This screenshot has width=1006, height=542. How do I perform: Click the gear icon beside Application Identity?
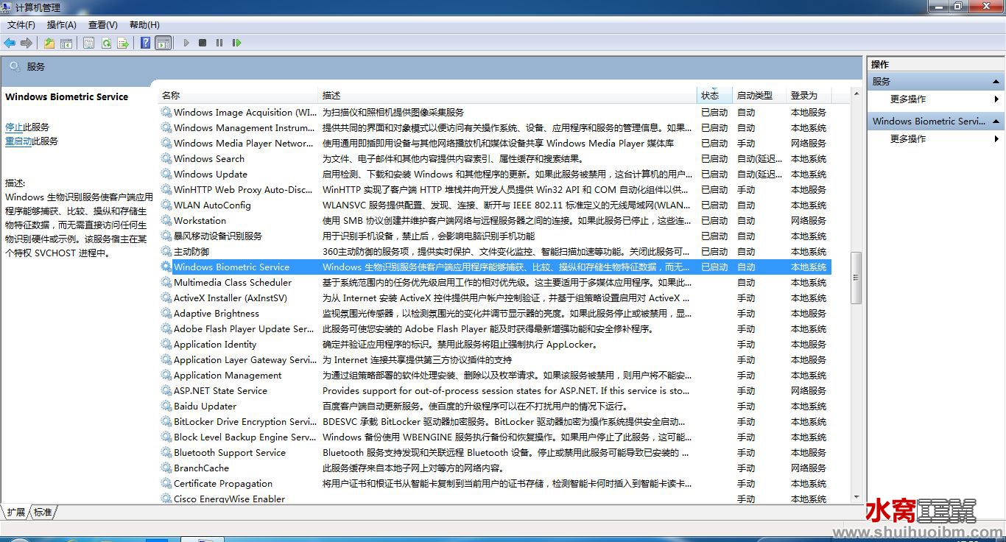166,345
